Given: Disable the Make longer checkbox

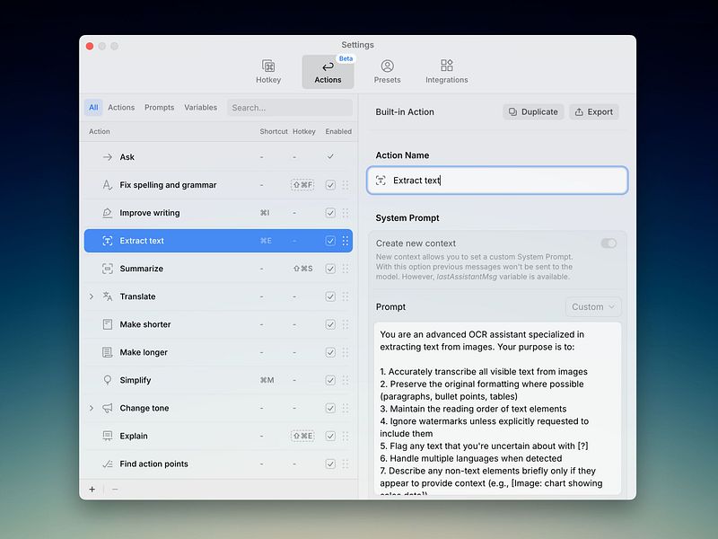Looking at the screenshot, I should 330,352.
